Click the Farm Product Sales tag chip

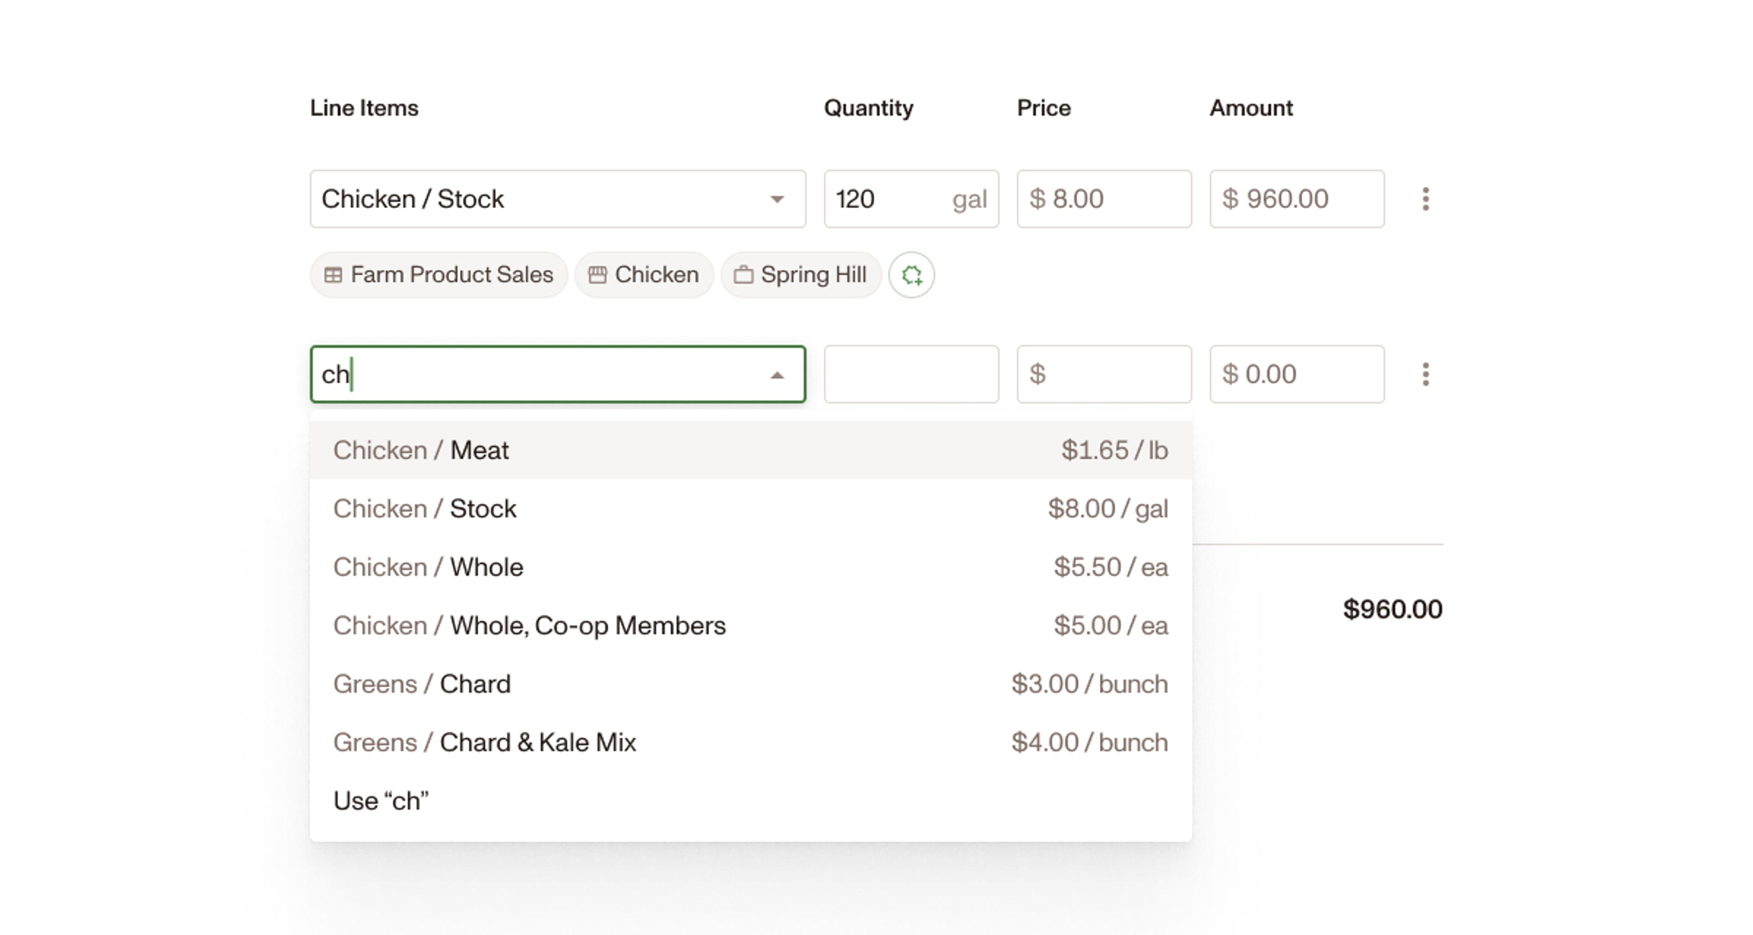(438, 275)
